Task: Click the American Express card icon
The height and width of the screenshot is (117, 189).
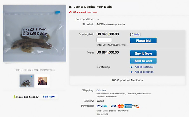Action: [128, 106]
